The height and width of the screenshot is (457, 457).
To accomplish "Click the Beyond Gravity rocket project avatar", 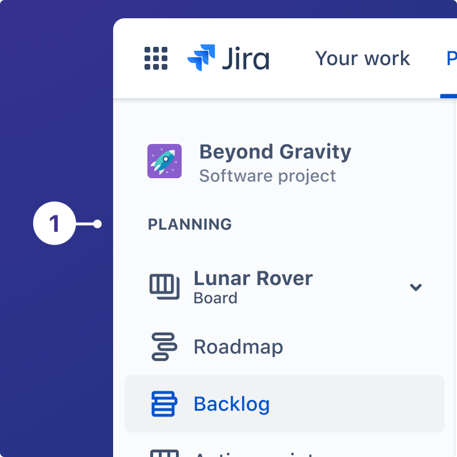I will [165, 161].
